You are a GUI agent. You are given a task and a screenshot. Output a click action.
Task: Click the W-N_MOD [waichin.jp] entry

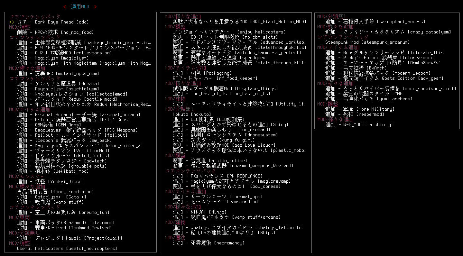360,125
